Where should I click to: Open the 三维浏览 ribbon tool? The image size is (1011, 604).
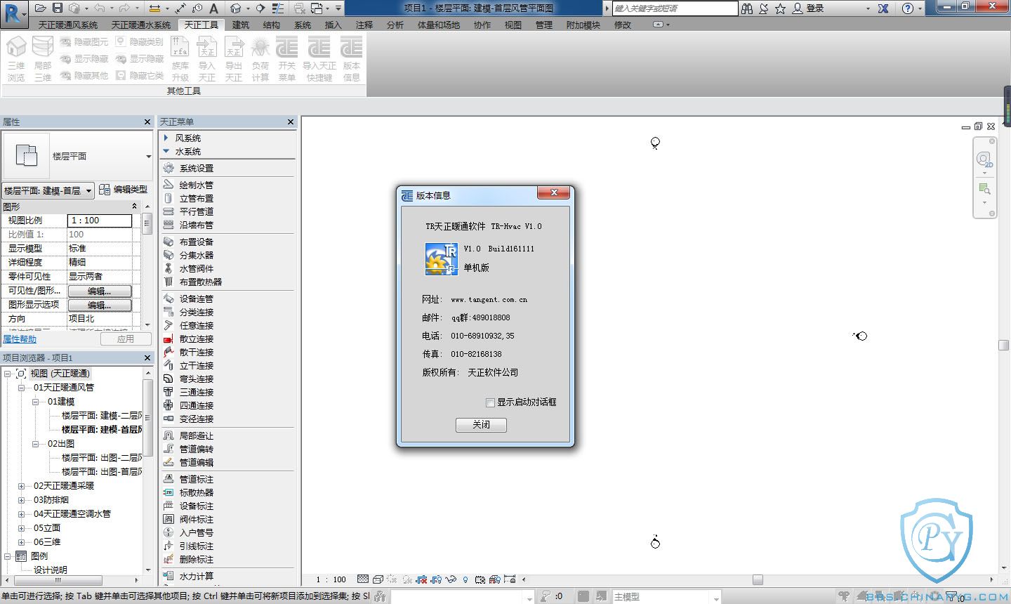[x=16, y=59]
